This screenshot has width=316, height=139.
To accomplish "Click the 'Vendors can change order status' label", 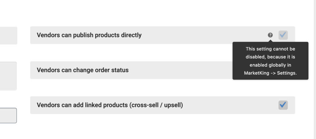I will click(x=83, y=70).
